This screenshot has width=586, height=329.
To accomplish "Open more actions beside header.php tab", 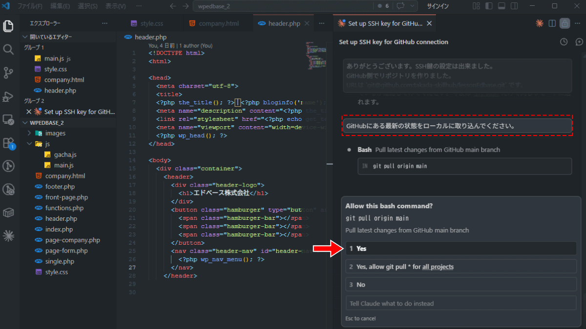I will pos(321,23).
